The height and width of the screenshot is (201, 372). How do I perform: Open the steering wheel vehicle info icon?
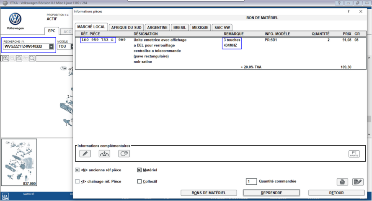coord(104,154)
